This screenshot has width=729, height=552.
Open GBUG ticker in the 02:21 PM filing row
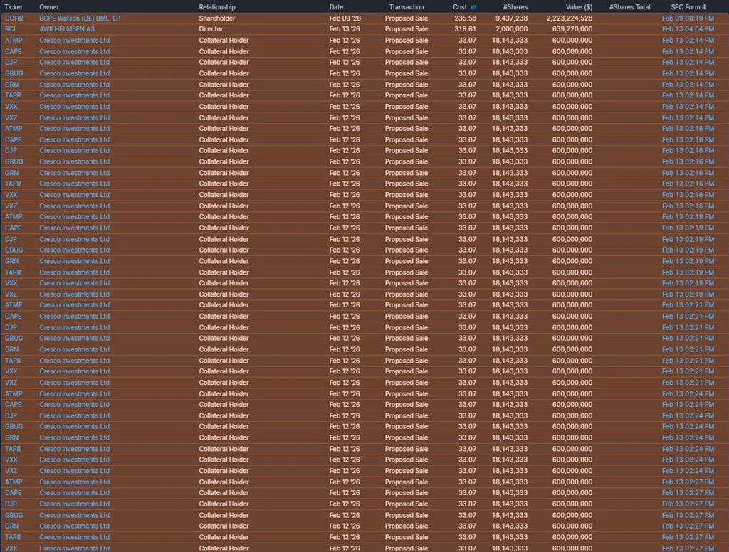coord(14,339)
